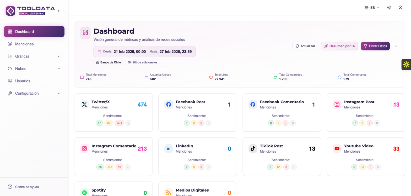The image size is (411, 196).
Task: Click TikTok Post neutral badge 12
Action: tap(278, 167)
